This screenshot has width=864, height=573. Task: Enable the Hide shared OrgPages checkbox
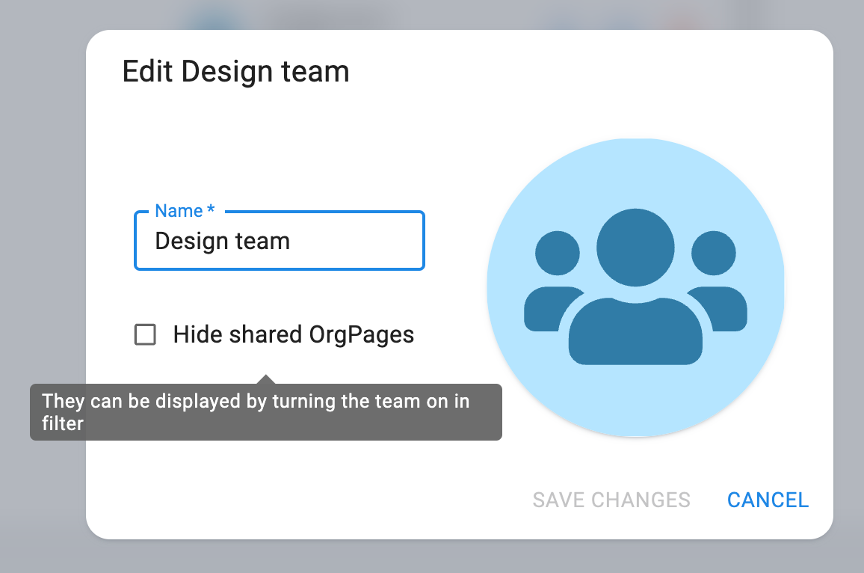145,334
